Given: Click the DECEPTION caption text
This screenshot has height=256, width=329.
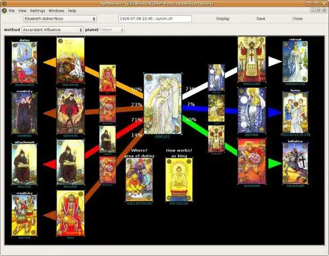Looking at the screenshot, I should click(x=139, y=203).
